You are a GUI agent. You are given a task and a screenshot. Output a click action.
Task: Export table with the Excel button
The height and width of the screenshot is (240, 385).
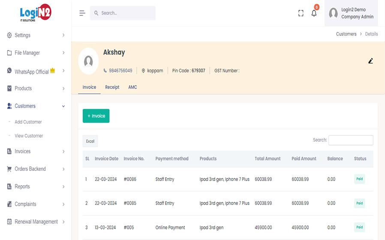pos(90,141)
